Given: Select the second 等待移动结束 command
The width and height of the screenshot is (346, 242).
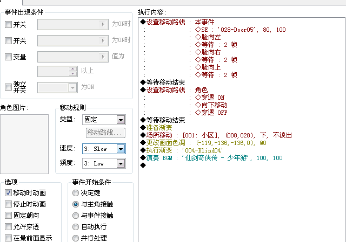Looking at the screenshot, I should pyautogui.click(x=163, y=120).
